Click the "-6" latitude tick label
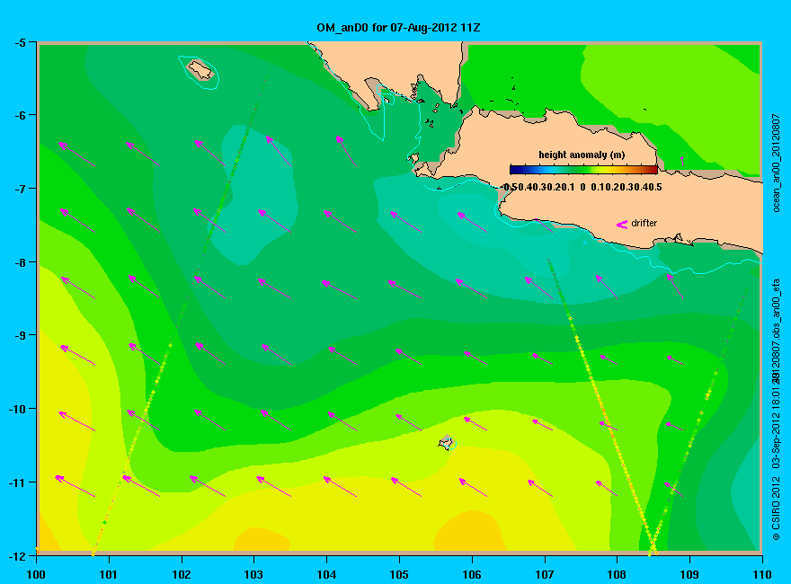 tap(20, 116)
